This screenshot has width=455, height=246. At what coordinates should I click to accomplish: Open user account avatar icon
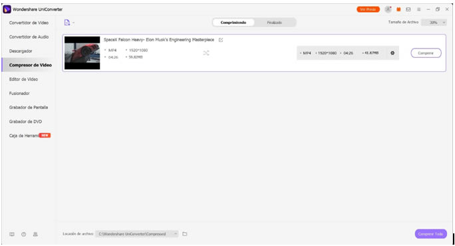388,9
